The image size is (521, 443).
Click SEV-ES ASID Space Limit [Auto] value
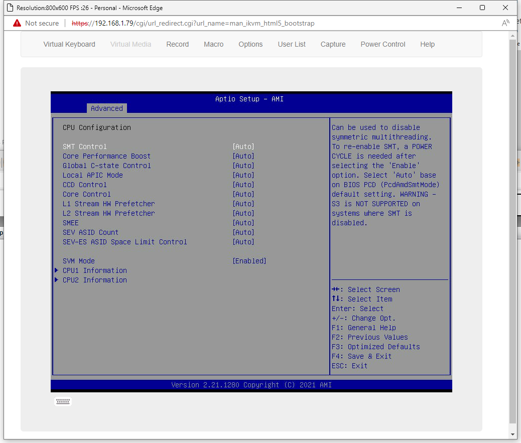pos(243,242)
